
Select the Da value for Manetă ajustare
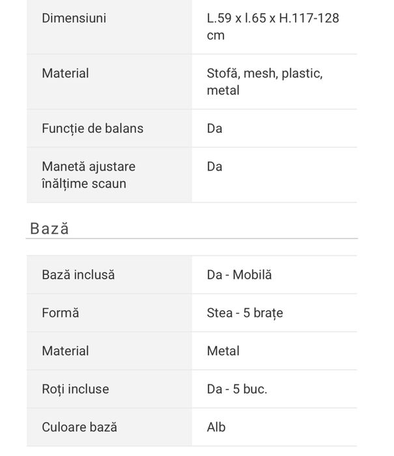[x=214, y=167]
